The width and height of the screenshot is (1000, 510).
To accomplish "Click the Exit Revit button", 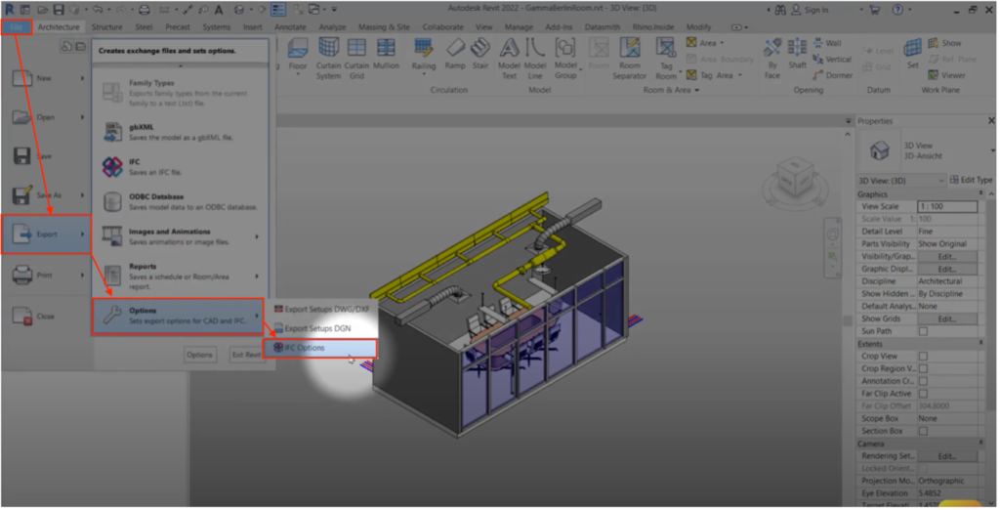I will click(x=245, y=355).
